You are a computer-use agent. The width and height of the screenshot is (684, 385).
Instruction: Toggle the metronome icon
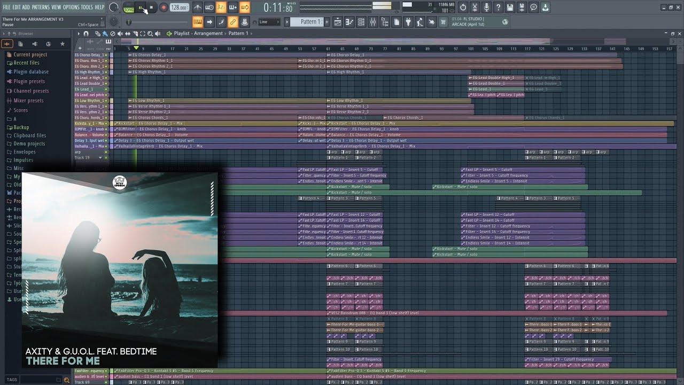coord(197,7)
